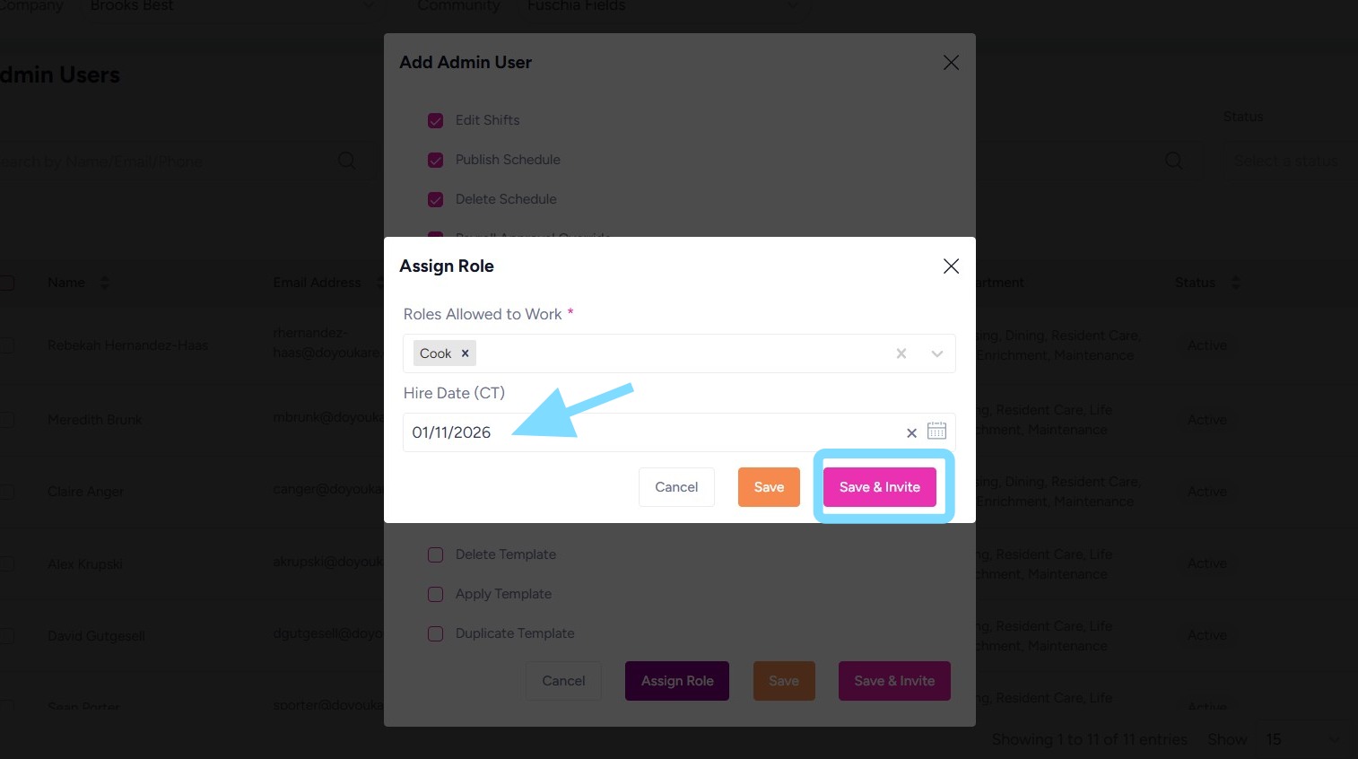This screenshot has width=1358, height=759.
Task: Open the Select a status dropdown
Action: click(x=1285, y=161)
